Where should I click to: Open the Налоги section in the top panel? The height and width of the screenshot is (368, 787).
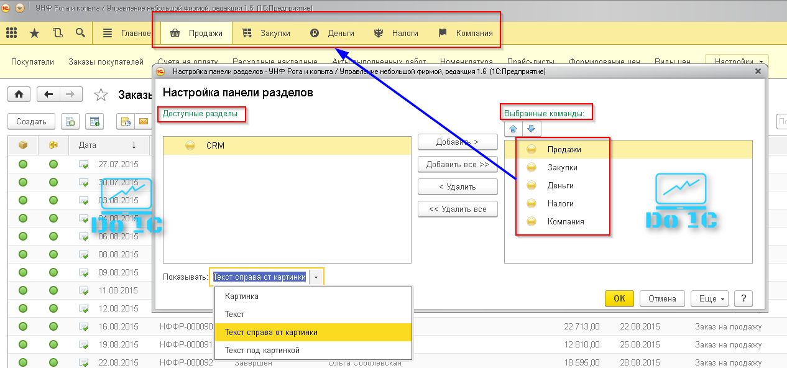tap(396, 33)
